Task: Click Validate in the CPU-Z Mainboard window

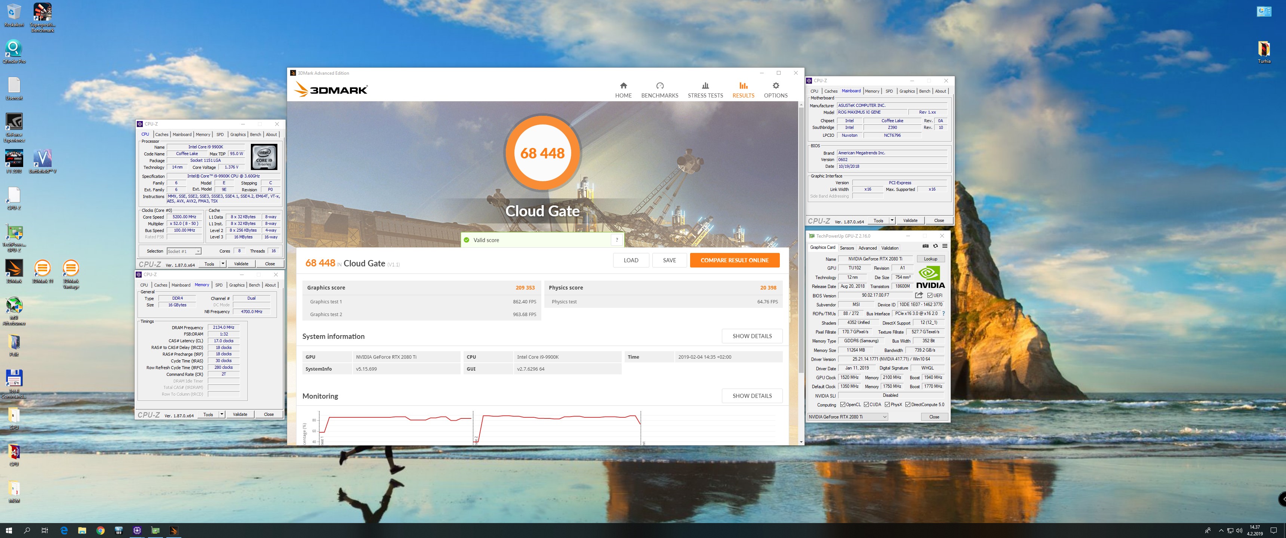Action: tap(910, 220)
